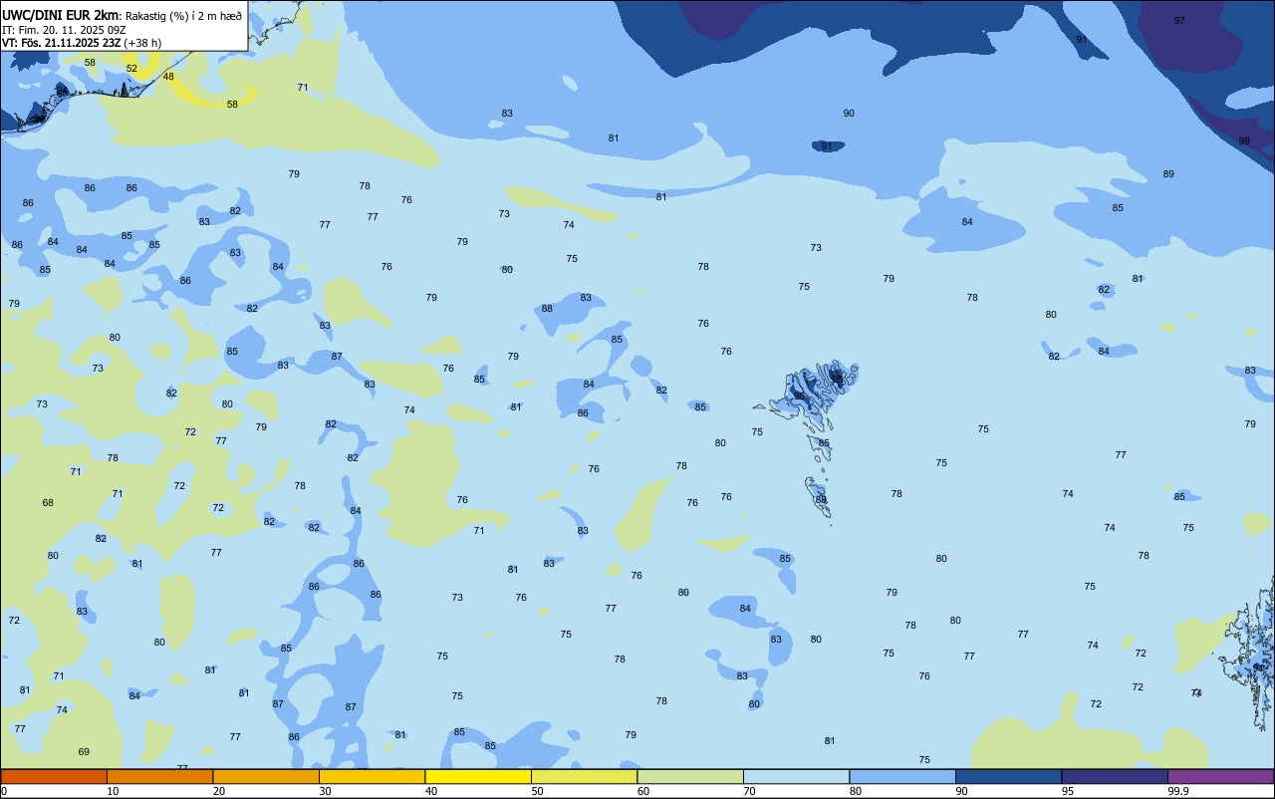Pick the pale yellow 50–60 legend swatch
Screen dimensions: 1275x799
tap(584, 776)
